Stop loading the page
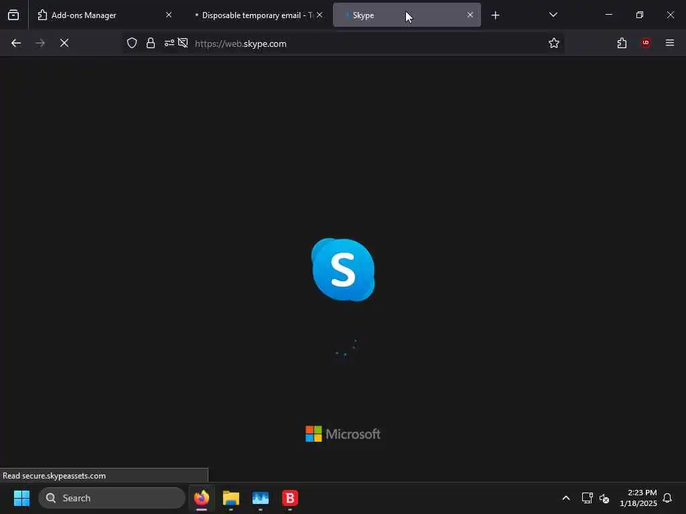This screenshot has height=514, width=686. click(64, 43)
